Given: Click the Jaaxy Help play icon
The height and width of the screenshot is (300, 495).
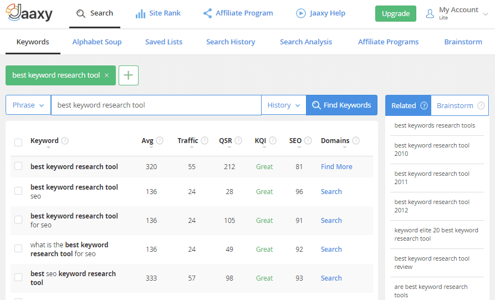Looking at the screenshot, I should 301,13.
